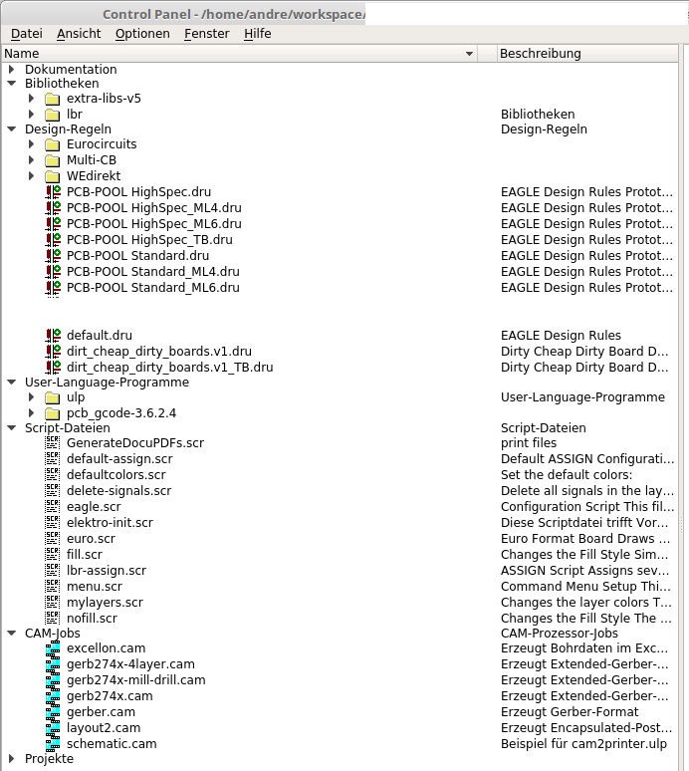Image resolution: width=689 pixels, height=771 pixels.
Task: Click the PCB-POOL HighSpec_TB.dru icon
Action: 53,240
